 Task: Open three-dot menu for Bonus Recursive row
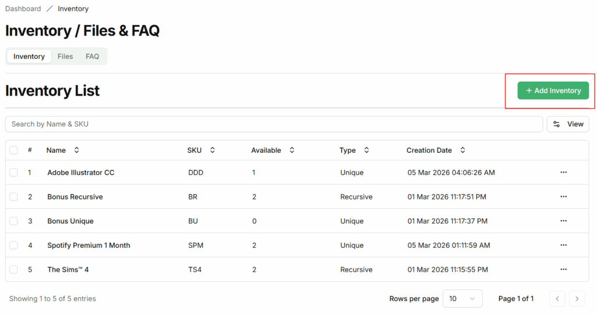[x=563, y=197]
